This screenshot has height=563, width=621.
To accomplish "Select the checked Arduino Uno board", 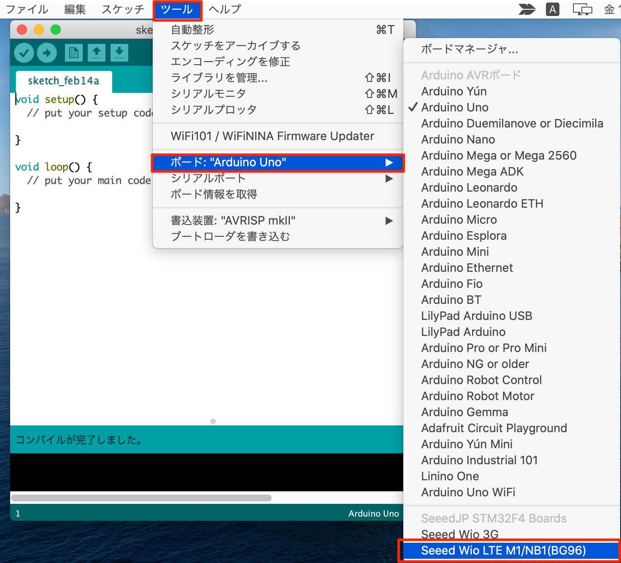I will click(x=511, y=107).
